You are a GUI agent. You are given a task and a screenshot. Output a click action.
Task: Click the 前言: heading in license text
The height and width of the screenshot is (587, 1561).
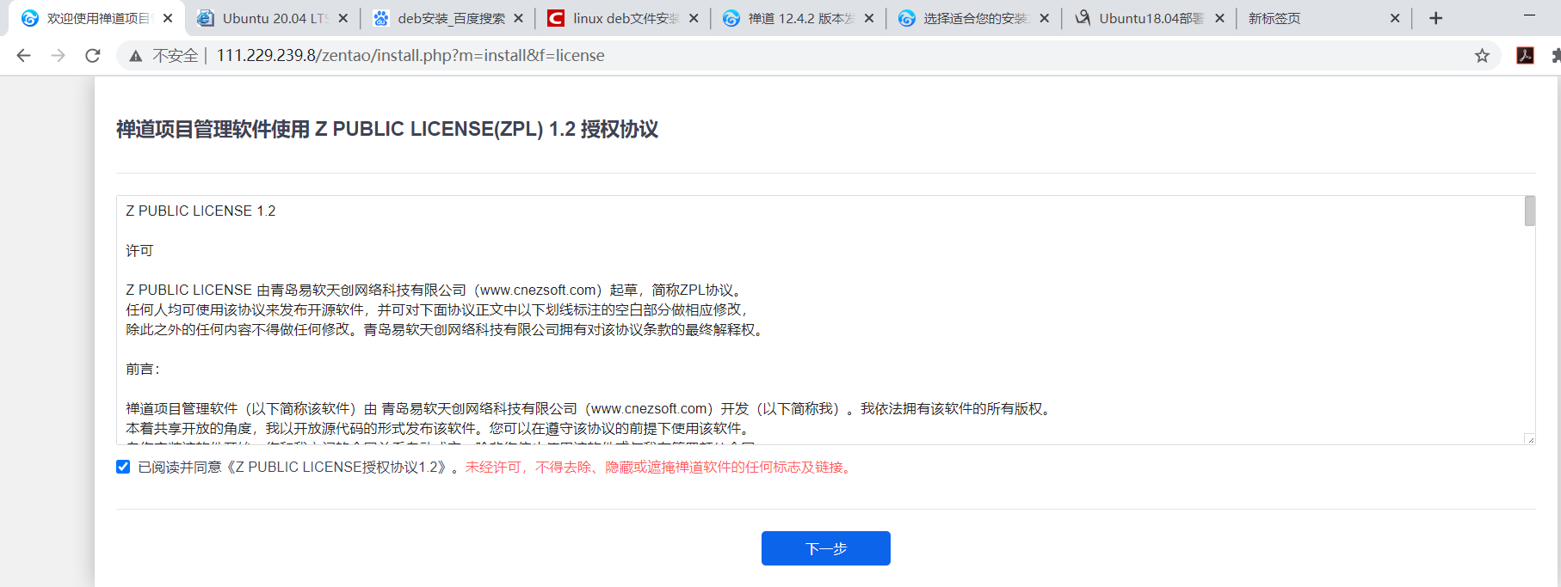pos(143,369)
